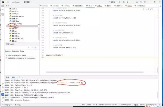Expand the 项目 view selector dropdown

(8, 6)
